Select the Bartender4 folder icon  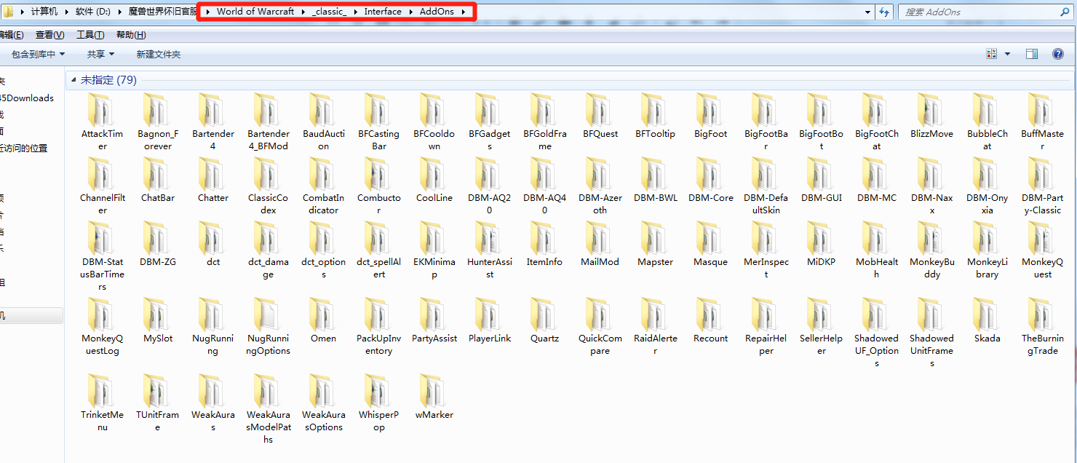pyautogui.click(x=212, y=109)
